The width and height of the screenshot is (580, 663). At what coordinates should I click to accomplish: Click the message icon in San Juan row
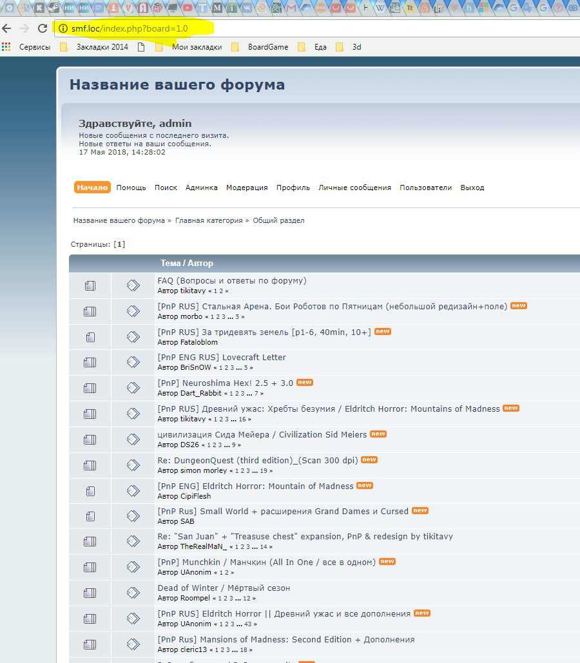pos(133,541)
